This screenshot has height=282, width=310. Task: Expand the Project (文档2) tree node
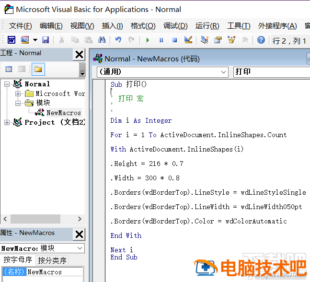pos(7,122)
